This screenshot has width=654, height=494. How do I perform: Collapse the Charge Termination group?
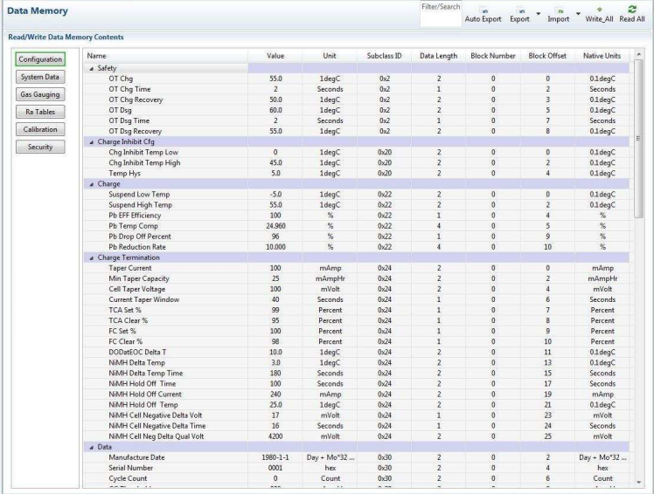pyautogui.click(x=91, y=258)
